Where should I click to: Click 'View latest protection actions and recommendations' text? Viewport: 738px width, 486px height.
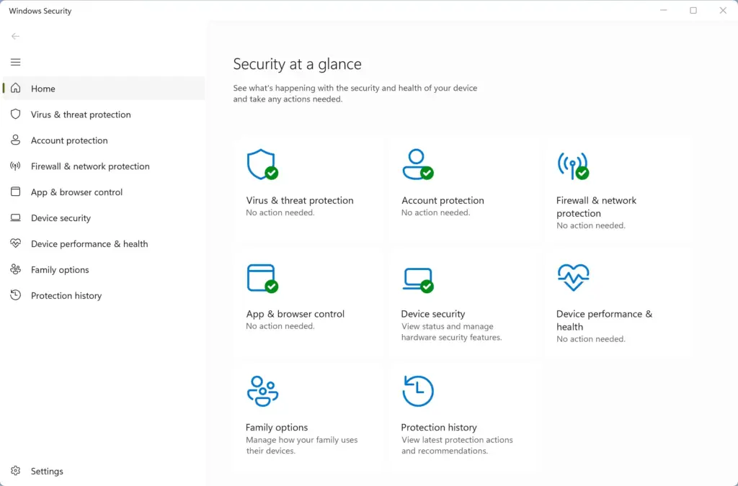(457, 445)
